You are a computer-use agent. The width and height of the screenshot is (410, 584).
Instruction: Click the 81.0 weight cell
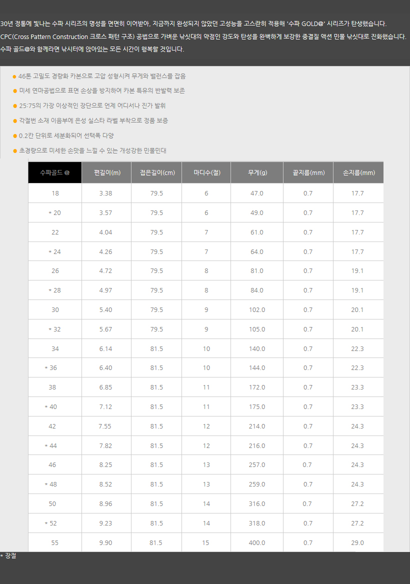click(257, 271)
